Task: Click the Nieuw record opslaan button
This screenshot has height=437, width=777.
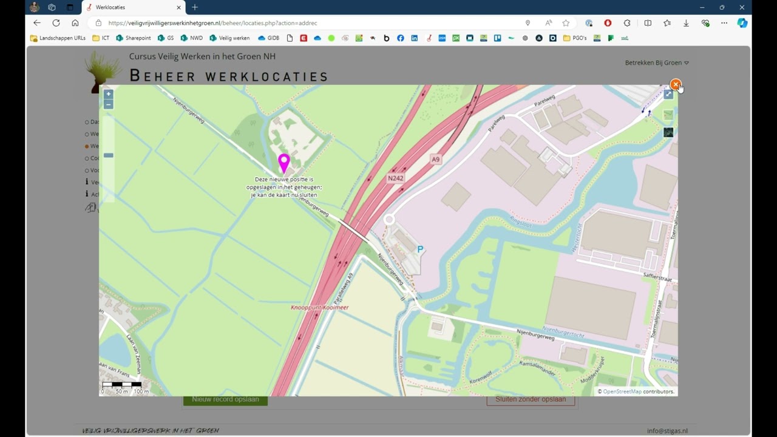Action: pyautogui.click(x=225, y=399)
